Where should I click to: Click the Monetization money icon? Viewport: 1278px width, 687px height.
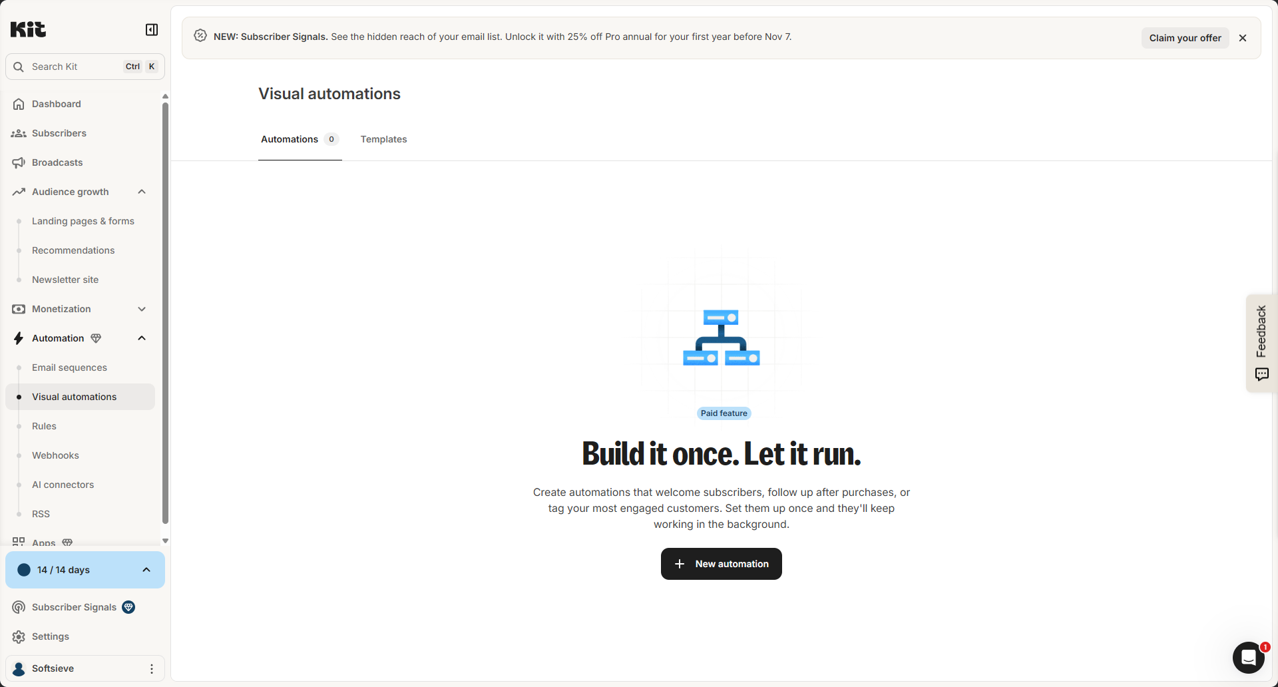19,309
